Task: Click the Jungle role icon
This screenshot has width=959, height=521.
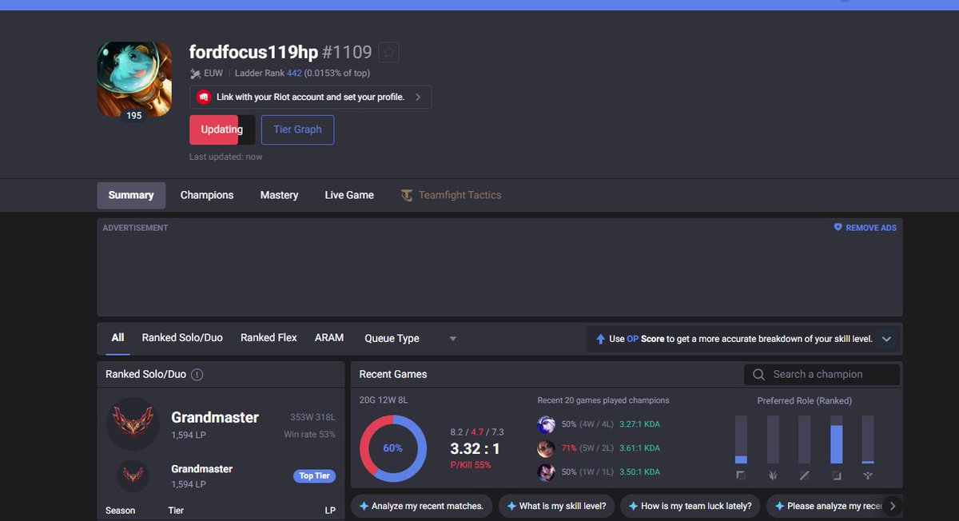Action: point(773,475)
